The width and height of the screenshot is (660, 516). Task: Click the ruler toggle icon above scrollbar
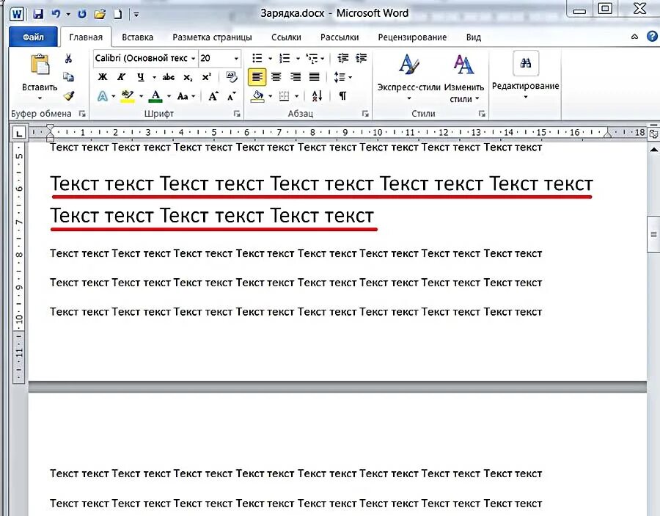(x=653, y=134)
